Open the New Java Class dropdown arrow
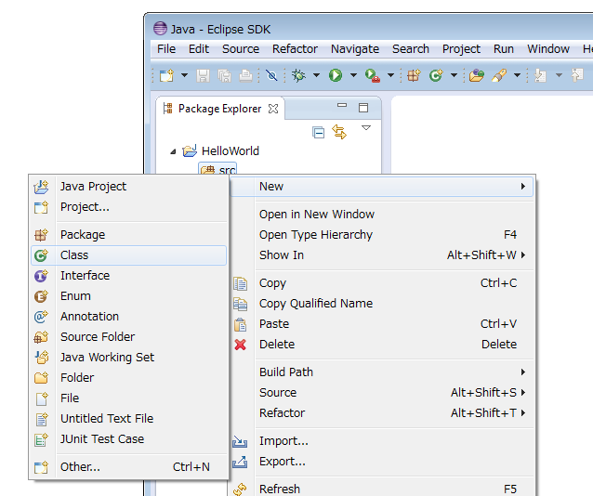This screenshot has height=496, width=593. coord(454,75)
